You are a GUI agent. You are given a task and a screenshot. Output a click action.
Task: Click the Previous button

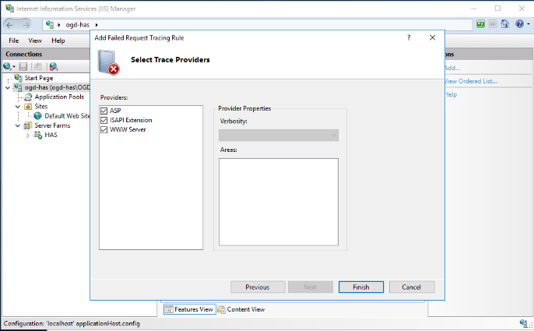click(258, 287)
